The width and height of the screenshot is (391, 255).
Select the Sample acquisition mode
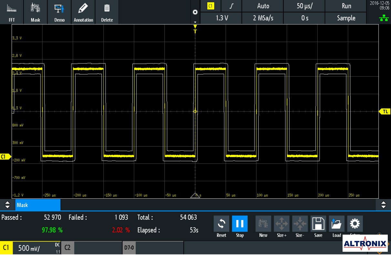pyautogui.click(x=346, y=18)
